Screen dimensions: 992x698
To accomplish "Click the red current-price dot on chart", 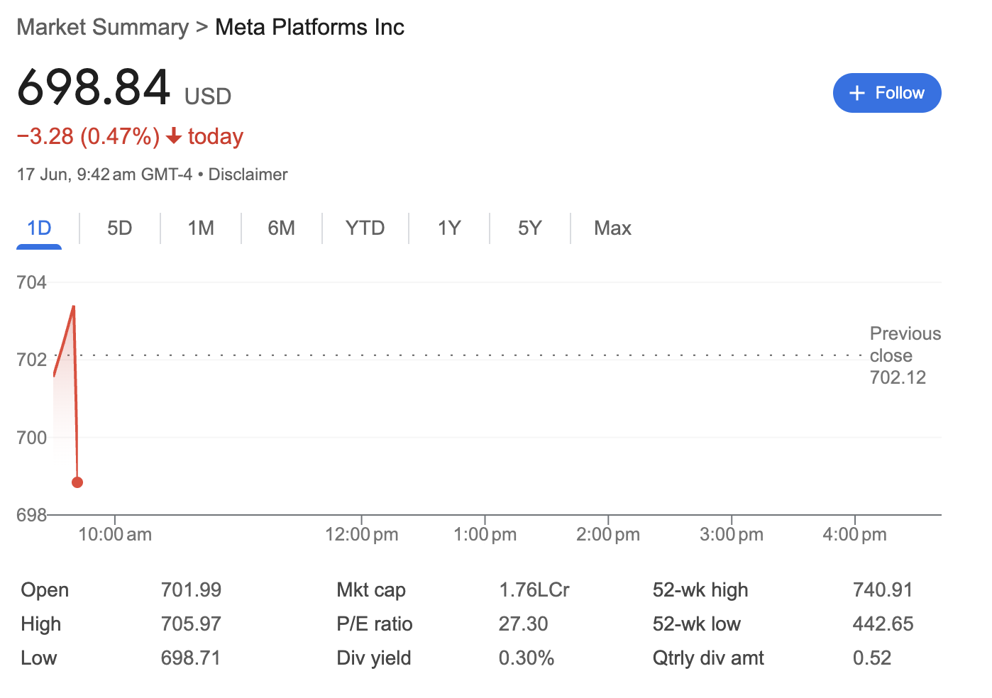I will 77,482.
